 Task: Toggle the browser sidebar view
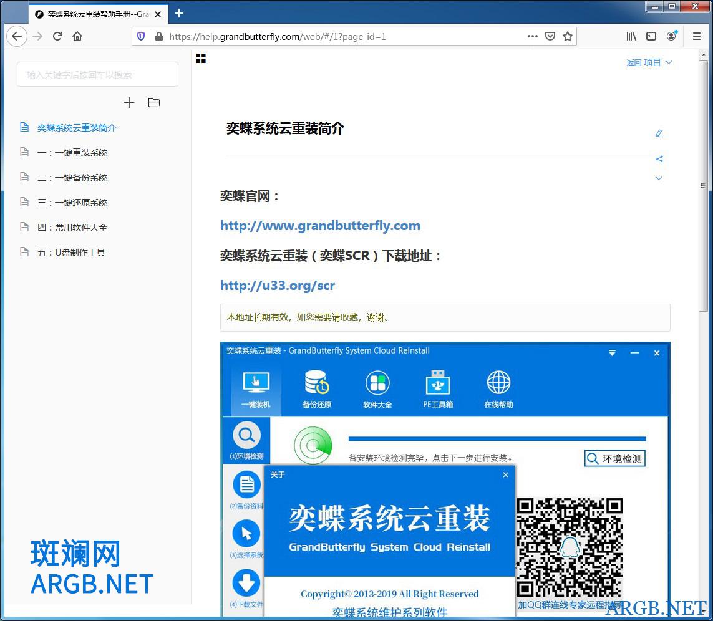click(651, 36)
